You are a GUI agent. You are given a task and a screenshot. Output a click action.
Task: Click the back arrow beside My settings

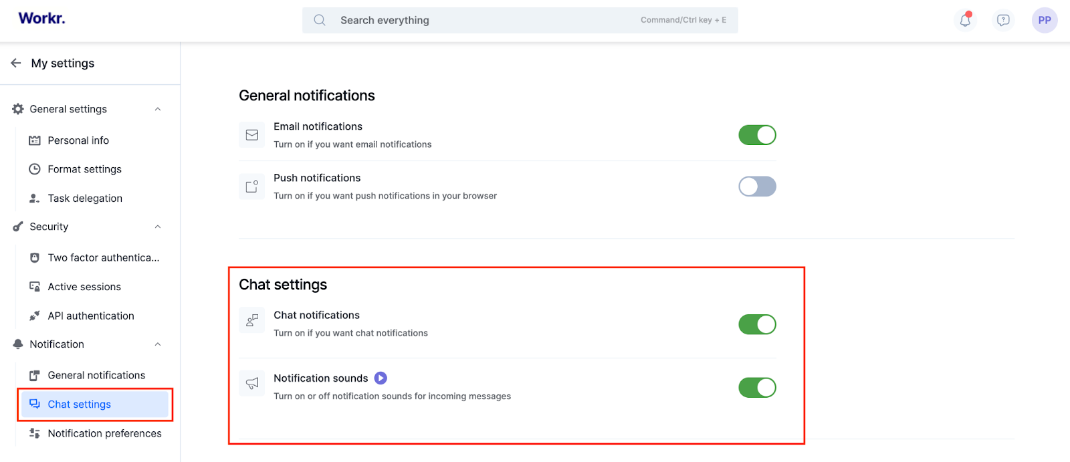16,63
